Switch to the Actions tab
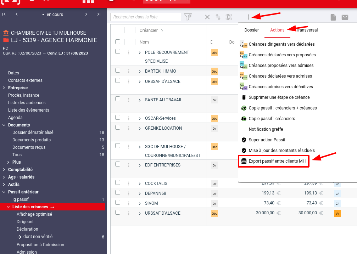The width and height of the screenshot is (357, 254). coord(277,30)
